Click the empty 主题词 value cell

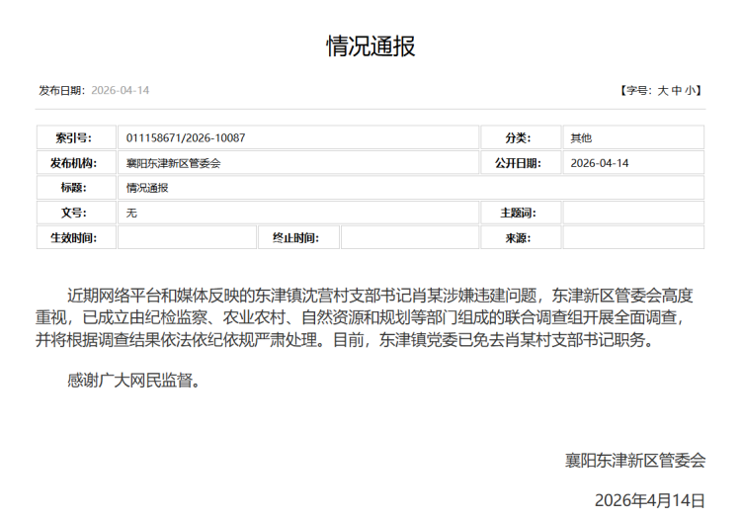click(632, 213)
